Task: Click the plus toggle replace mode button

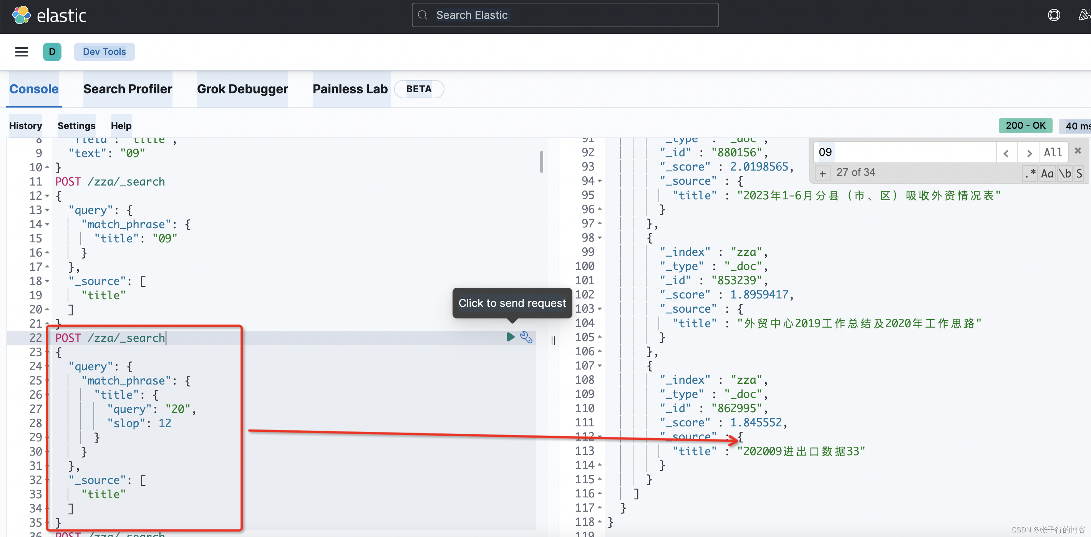Action: point(822,173)
